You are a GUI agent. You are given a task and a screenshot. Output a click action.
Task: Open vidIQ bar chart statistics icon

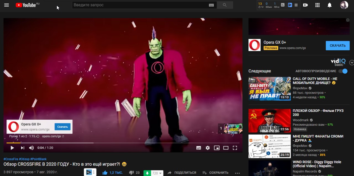(x=283, y=5)
